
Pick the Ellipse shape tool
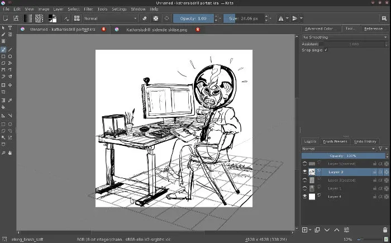[11, 56]
